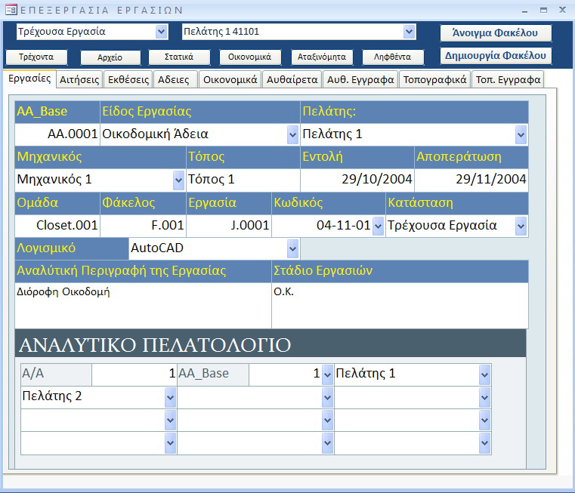Open the Μηχανικός 1 dropdown list
Image resolution: width=575 pixels, height=493 pixels.
click(x=178, y=180)
